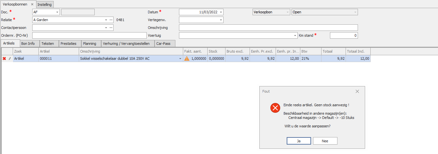The width and height of the screenshot is (438, 154).
Task: Click the Ordernr. (PO-Nr) input field
Action: 89,35
